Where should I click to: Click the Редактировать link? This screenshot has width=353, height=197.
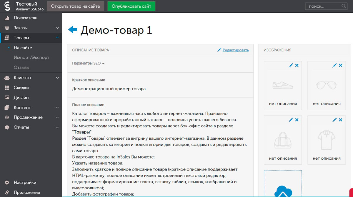pos(236,50)
